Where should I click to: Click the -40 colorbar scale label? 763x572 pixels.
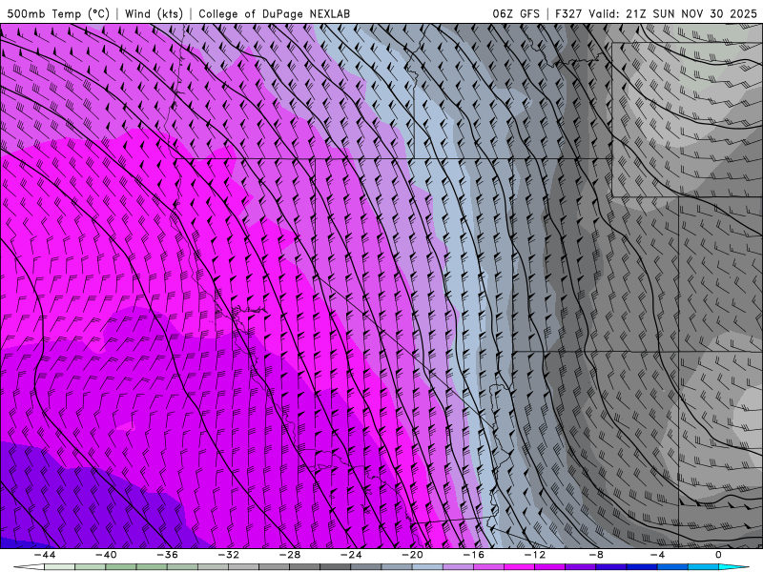pyautogui.click(x=106, y=555)
